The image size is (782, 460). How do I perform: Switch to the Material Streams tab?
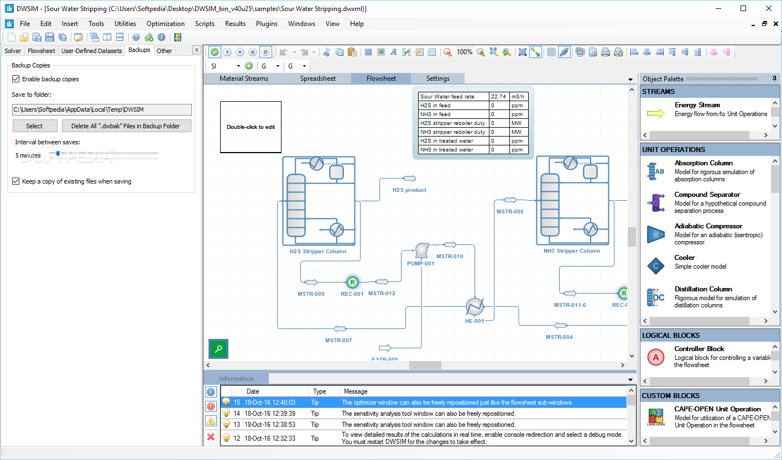pyautogui.click(x=244, y=79)
